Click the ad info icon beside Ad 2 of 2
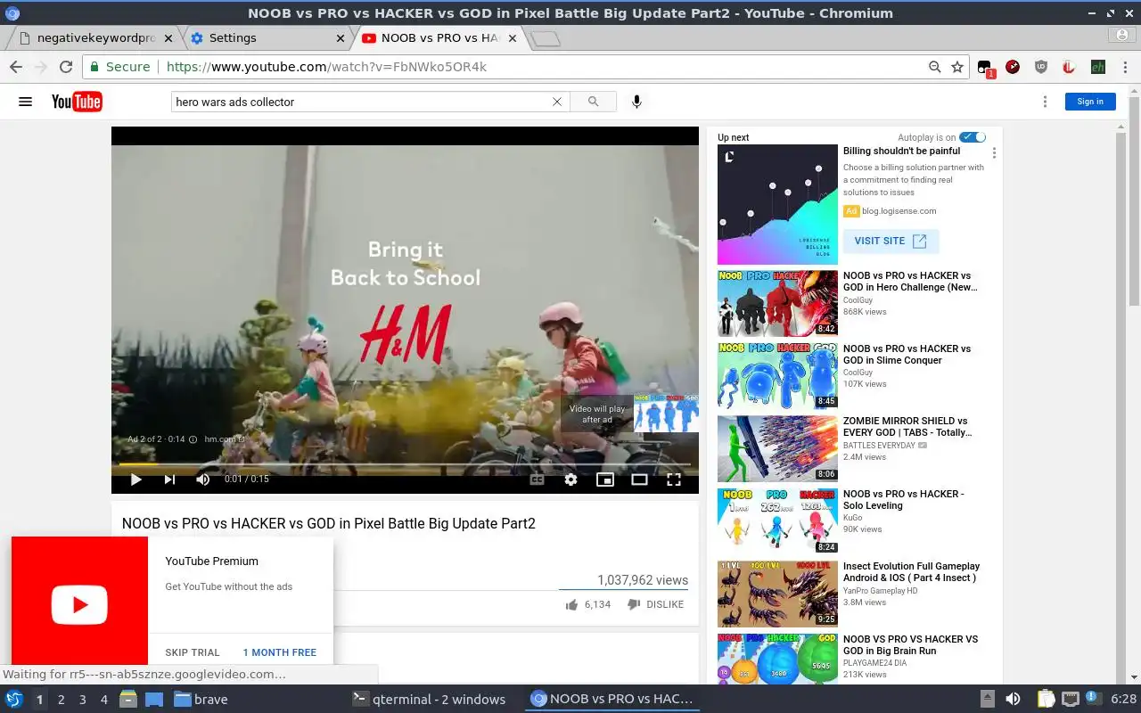 (x=193, y=439)
